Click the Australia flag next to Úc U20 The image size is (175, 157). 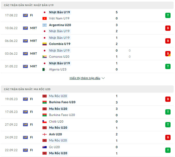point(44,147)
